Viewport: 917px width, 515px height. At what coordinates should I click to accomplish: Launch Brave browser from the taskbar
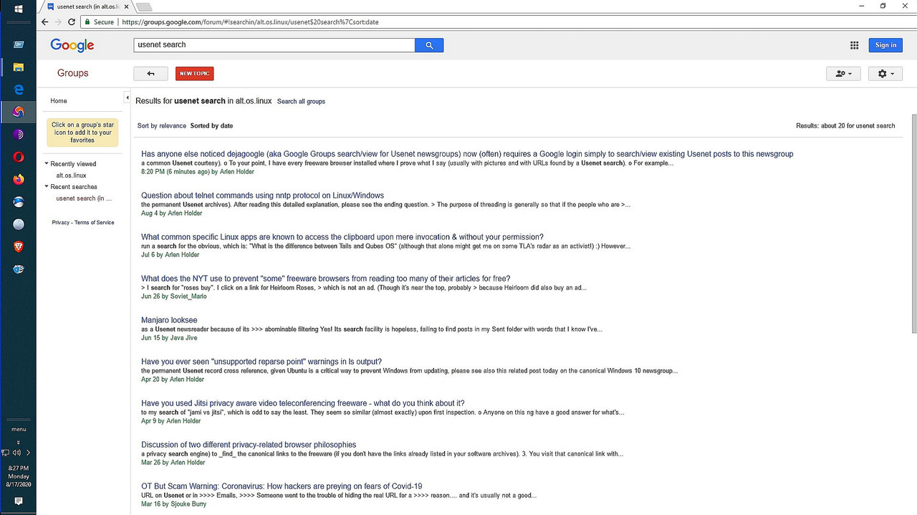19,246
